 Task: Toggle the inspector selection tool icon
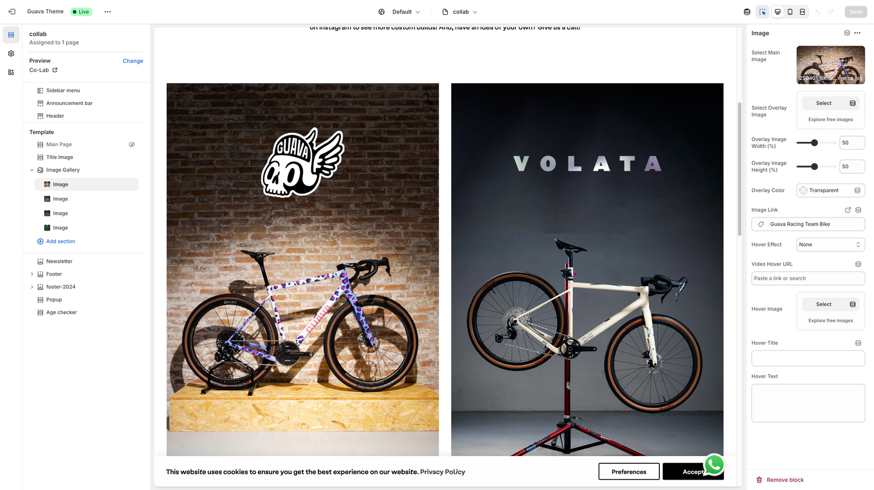tap(763, 11)
